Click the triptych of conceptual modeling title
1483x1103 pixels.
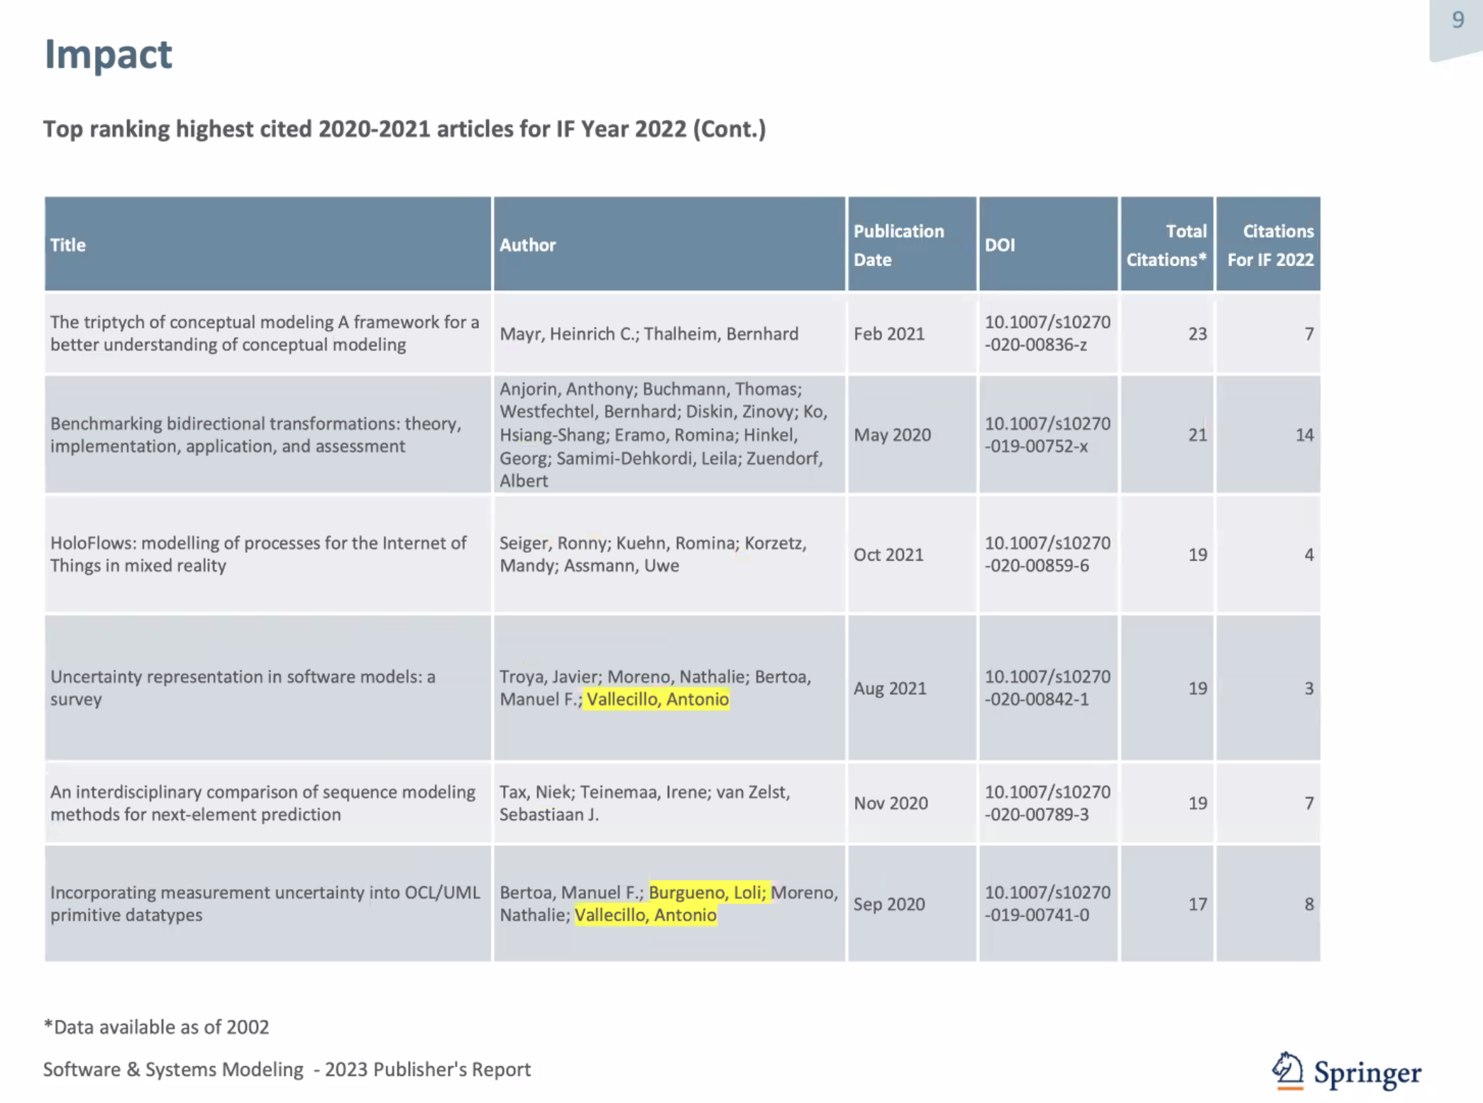pos(265,333)
